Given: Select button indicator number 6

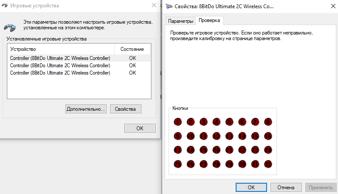Looking at the screenshot, I should (x=242, y=122).
